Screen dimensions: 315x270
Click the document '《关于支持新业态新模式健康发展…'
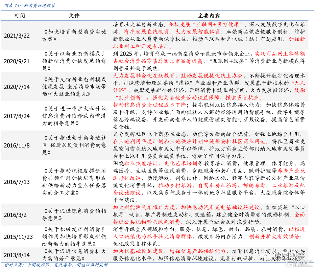click(x=74, y=87)
